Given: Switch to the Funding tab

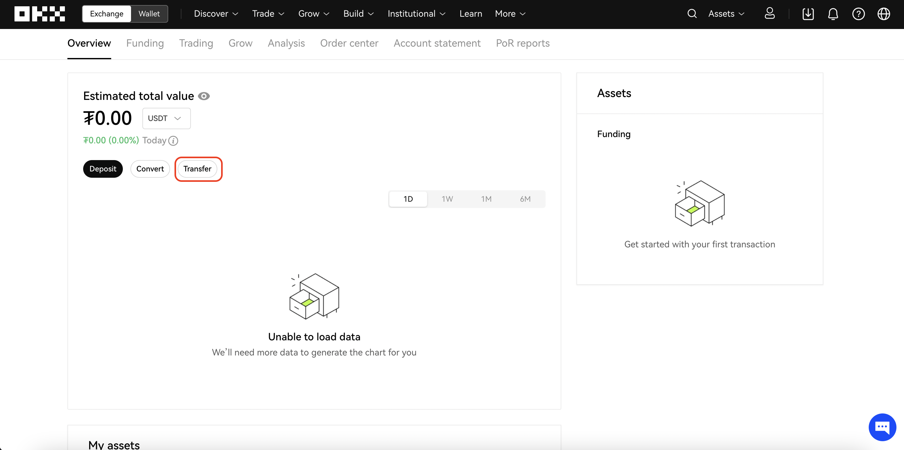Looking at the screenshot, I should click(x=145, y=43).
